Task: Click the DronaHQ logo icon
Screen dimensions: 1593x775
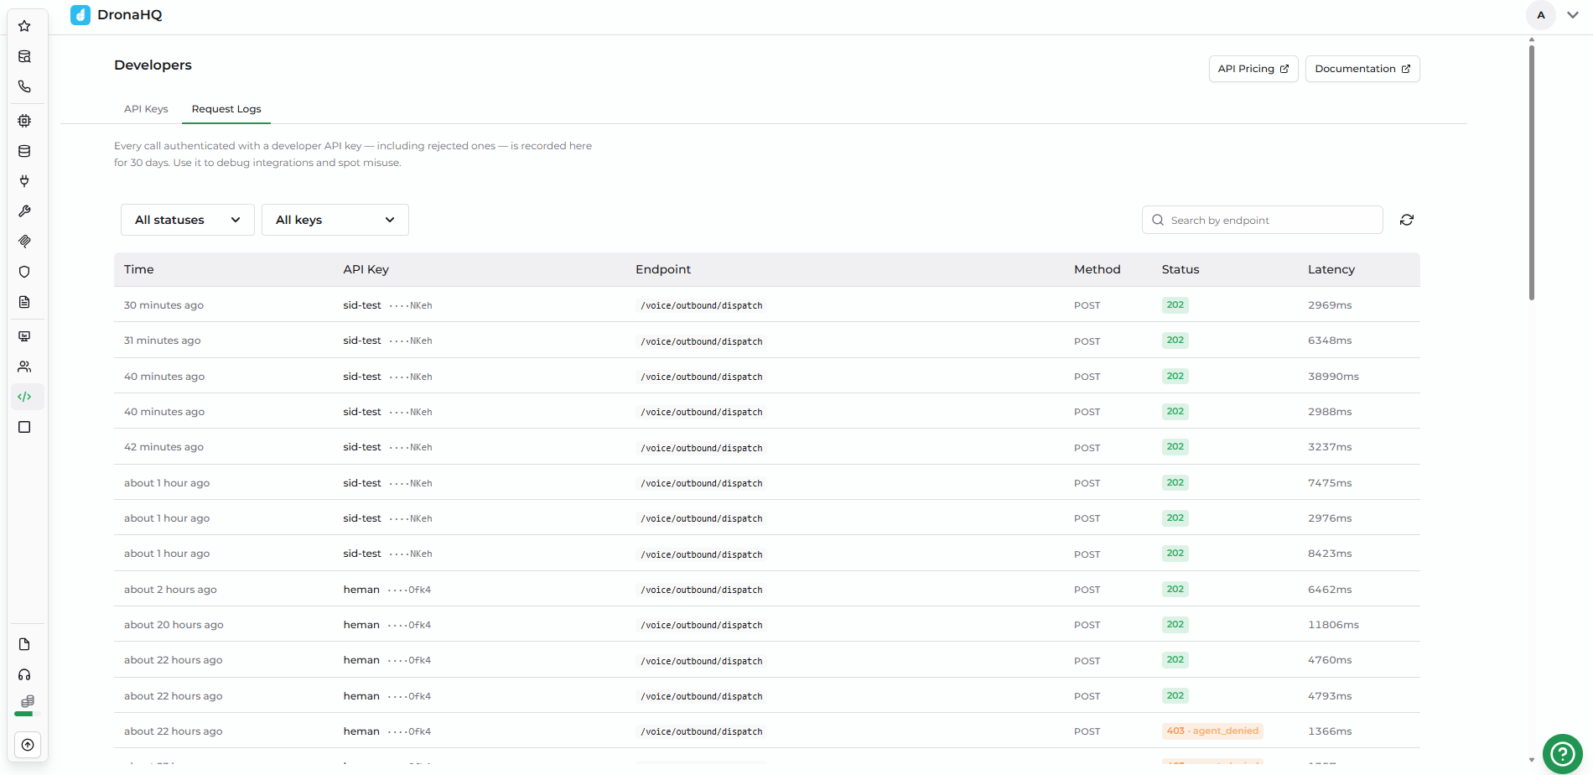Action: point(80,15)
